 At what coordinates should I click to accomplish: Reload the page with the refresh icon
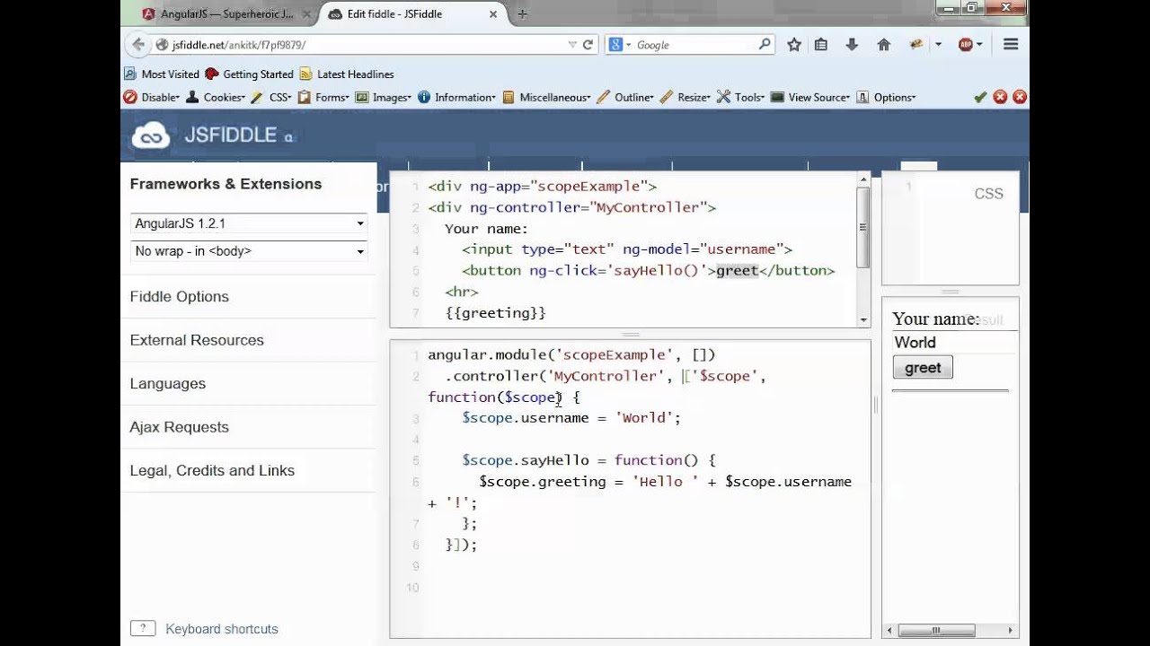click(588, 44)
